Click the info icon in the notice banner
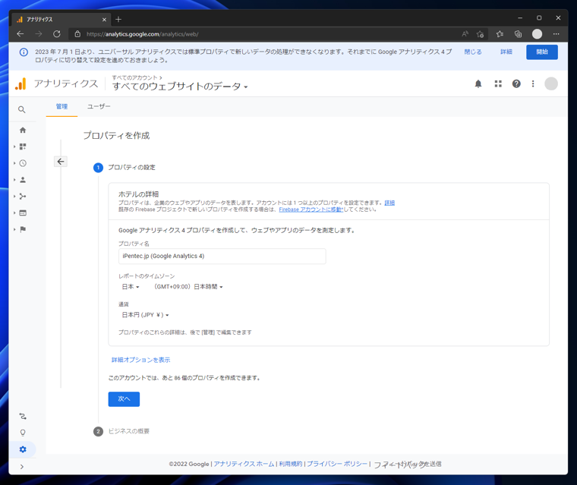 (24, 52)
